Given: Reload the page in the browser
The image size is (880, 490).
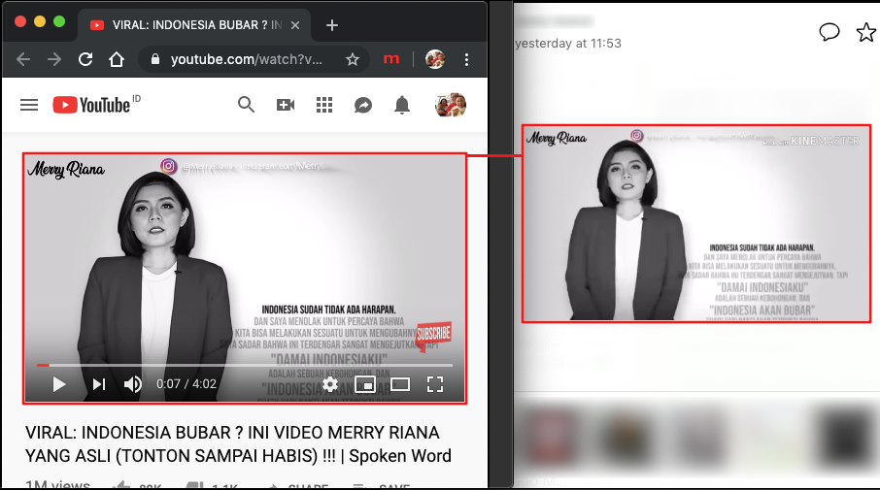Looking at the screenshot, I should 85,59.
